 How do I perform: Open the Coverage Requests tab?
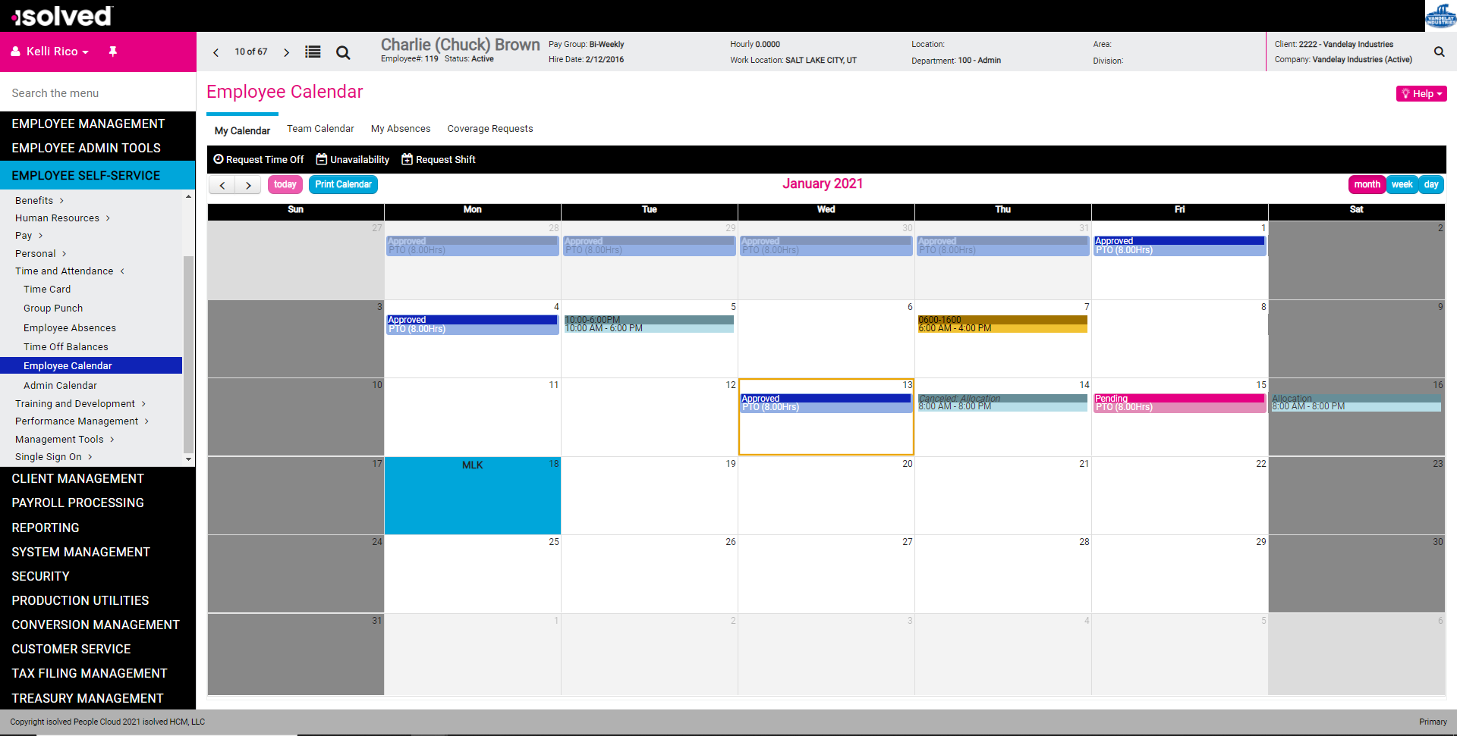pos(489,128)
